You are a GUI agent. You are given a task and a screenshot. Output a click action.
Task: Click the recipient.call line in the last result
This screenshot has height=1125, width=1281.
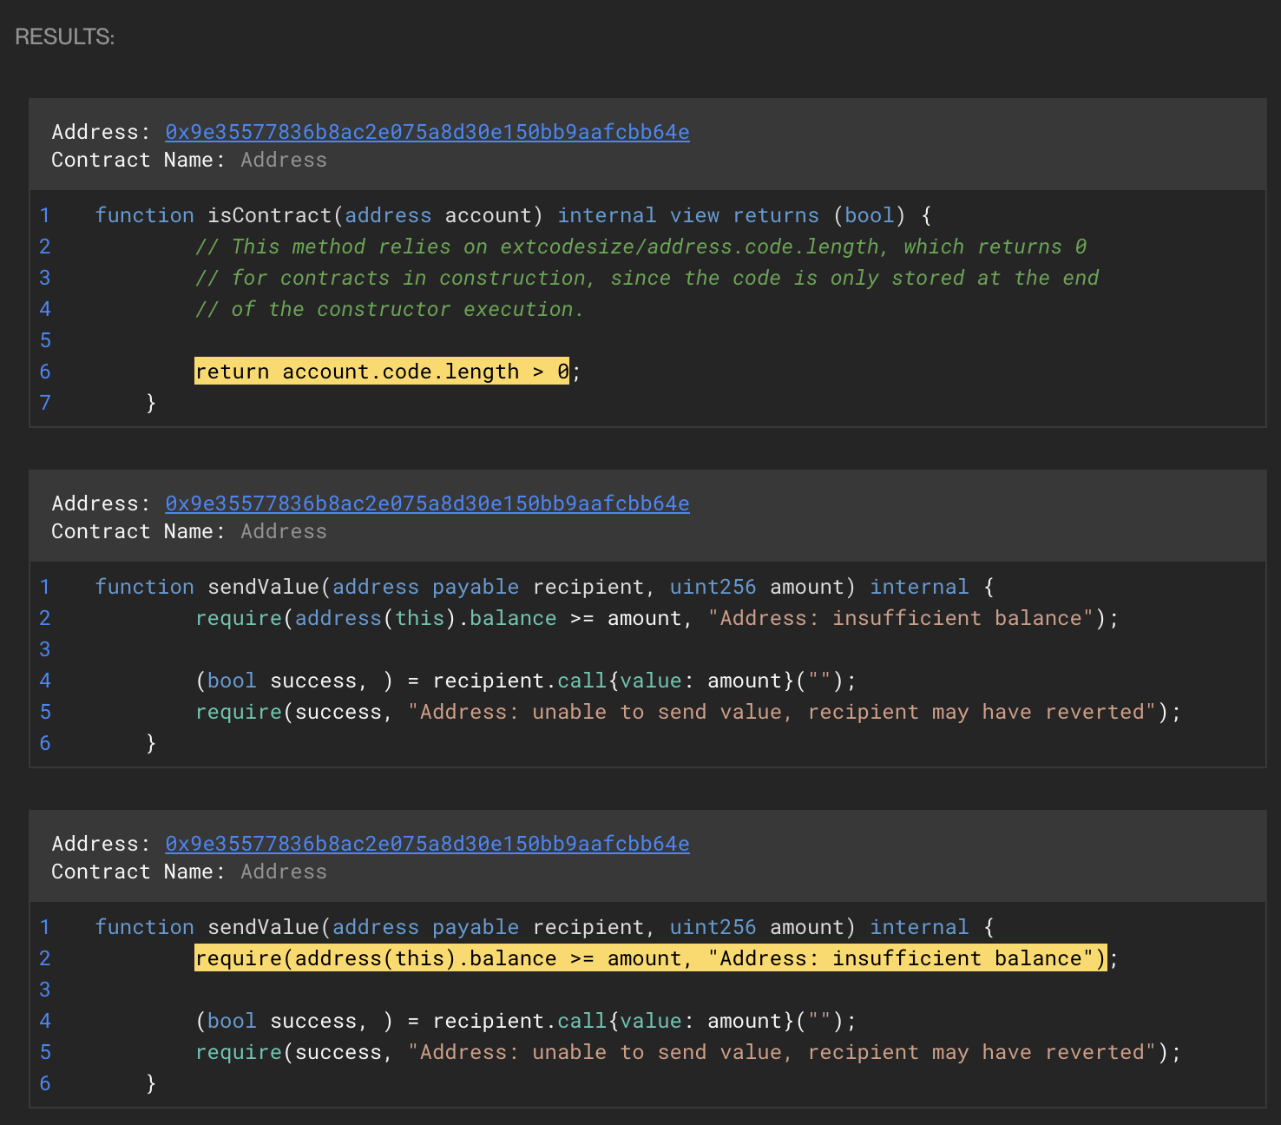click(525, 1021)
